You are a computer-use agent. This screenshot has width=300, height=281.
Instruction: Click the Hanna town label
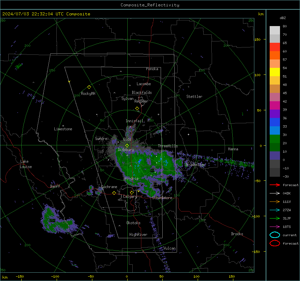(233, 149)
